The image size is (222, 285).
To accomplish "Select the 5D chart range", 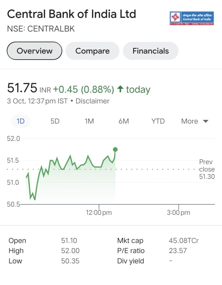I will point(55,121).
